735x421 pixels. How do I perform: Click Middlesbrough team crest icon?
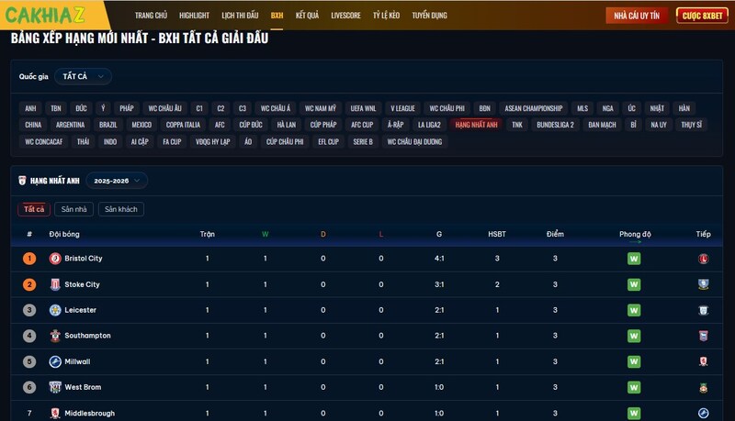pyautogui.click(x=55, y=414)
